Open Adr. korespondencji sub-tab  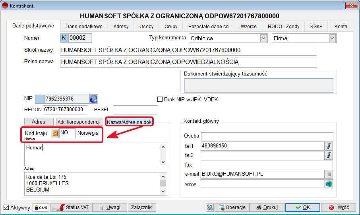[79, 122]
